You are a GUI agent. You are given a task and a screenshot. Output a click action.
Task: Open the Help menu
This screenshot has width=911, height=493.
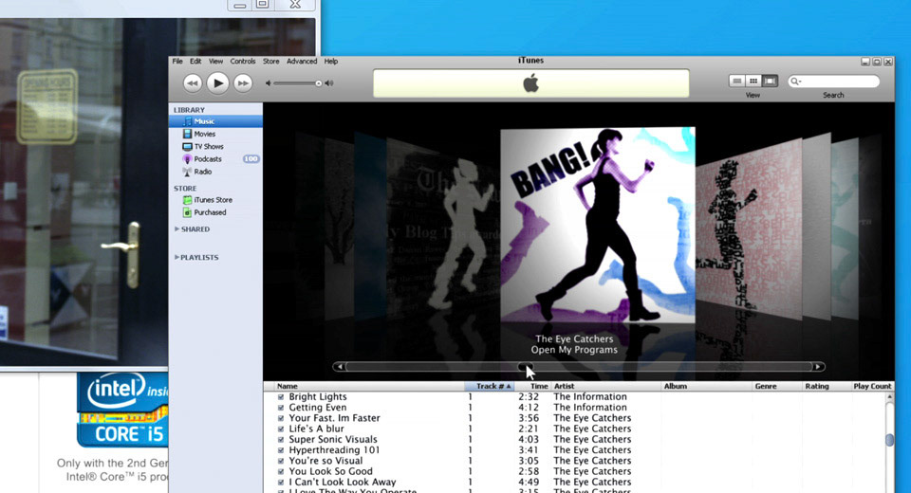click(x=331, y=61)
